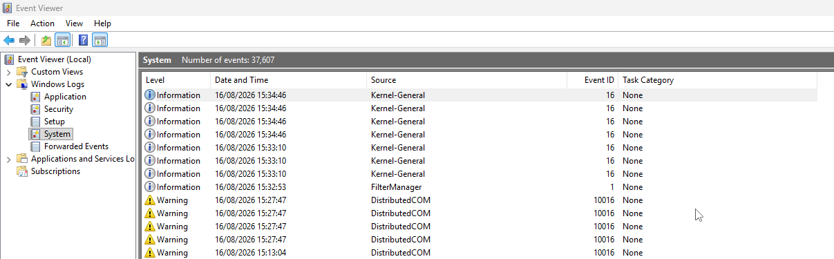Toggle Show/Hide Action Pane toolbar icon
This screenshot has width=834, height=259.
99,40
